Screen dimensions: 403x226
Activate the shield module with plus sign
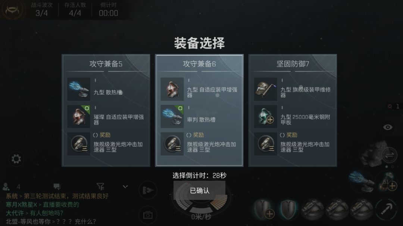[x=264, y=209]
